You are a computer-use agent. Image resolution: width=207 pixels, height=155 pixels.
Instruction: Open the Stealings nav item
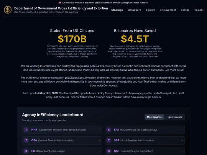(117, 10)
